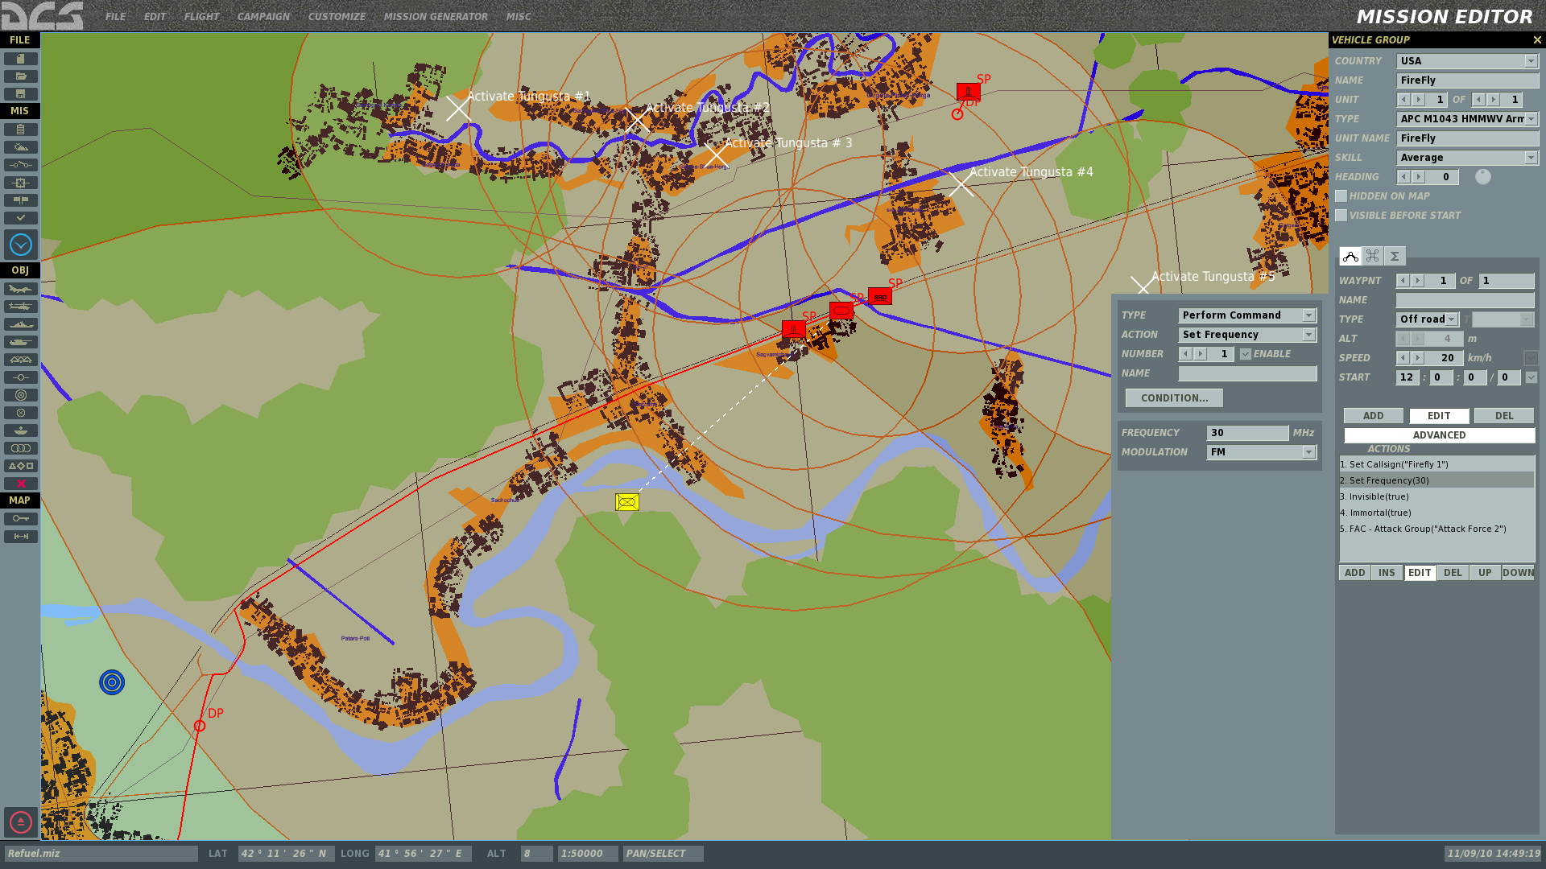This screenshot has height=869, width=1546.
Task: Open the triggers icon in MIS section
Action: point(21,165)
